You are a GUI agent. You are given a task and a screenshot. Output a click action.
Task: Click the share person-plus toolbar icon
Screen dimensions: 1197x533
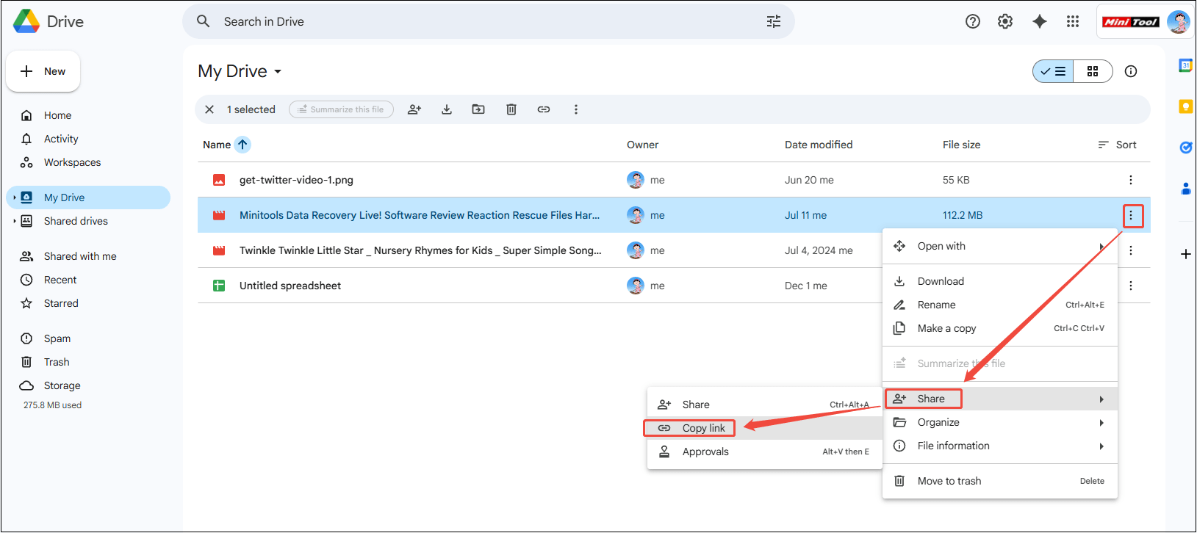pos(414,109)
